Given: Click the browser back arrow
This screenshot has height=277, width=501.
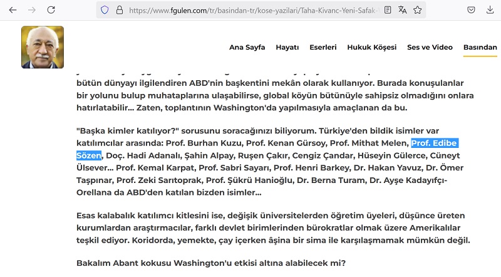Looking at the screenshot, I should (x=13, y=10).
